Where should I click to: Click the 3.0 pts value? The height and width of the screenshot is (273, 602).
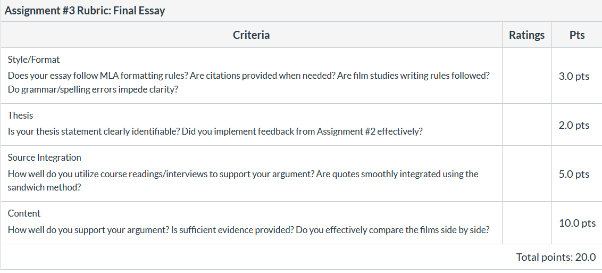[x=574, y=76]
